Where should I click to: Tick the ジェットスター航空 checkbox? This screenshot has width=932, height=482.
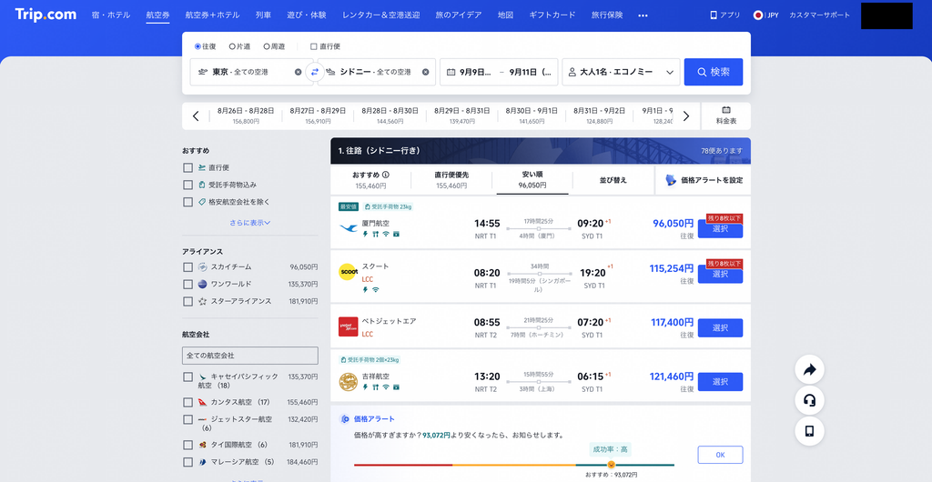tap(187, 419)
